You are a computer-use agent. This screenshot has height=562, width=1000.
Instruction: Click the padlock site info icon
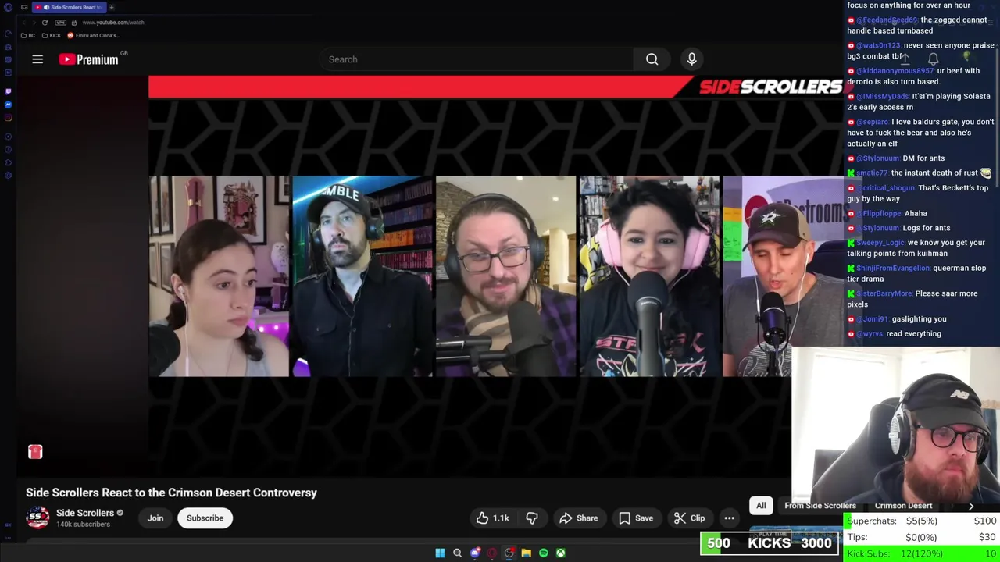click(x=74, y=23)
